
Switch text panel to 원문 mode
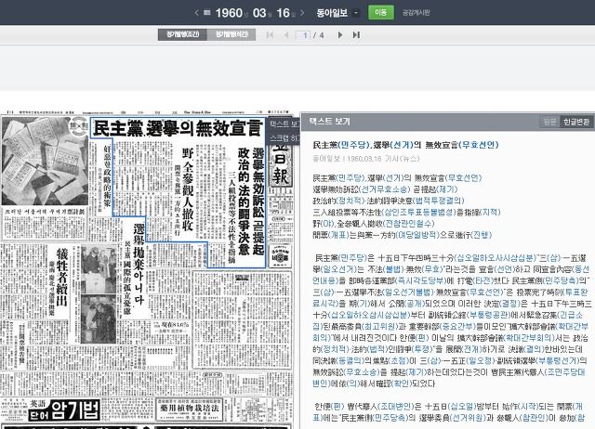[x=549, y=122]
